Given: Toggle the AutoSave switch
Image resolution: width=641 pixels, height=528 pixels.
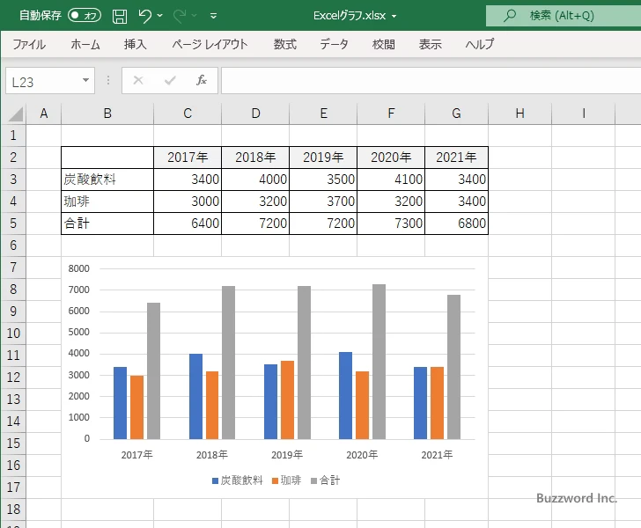Looking at the screenshot, I should pos(85,16).
